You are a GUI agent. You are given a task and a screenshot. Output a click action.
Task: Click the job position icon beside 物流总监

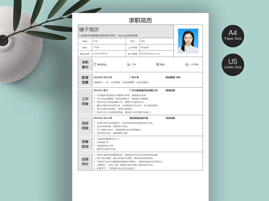coord(95,64)
